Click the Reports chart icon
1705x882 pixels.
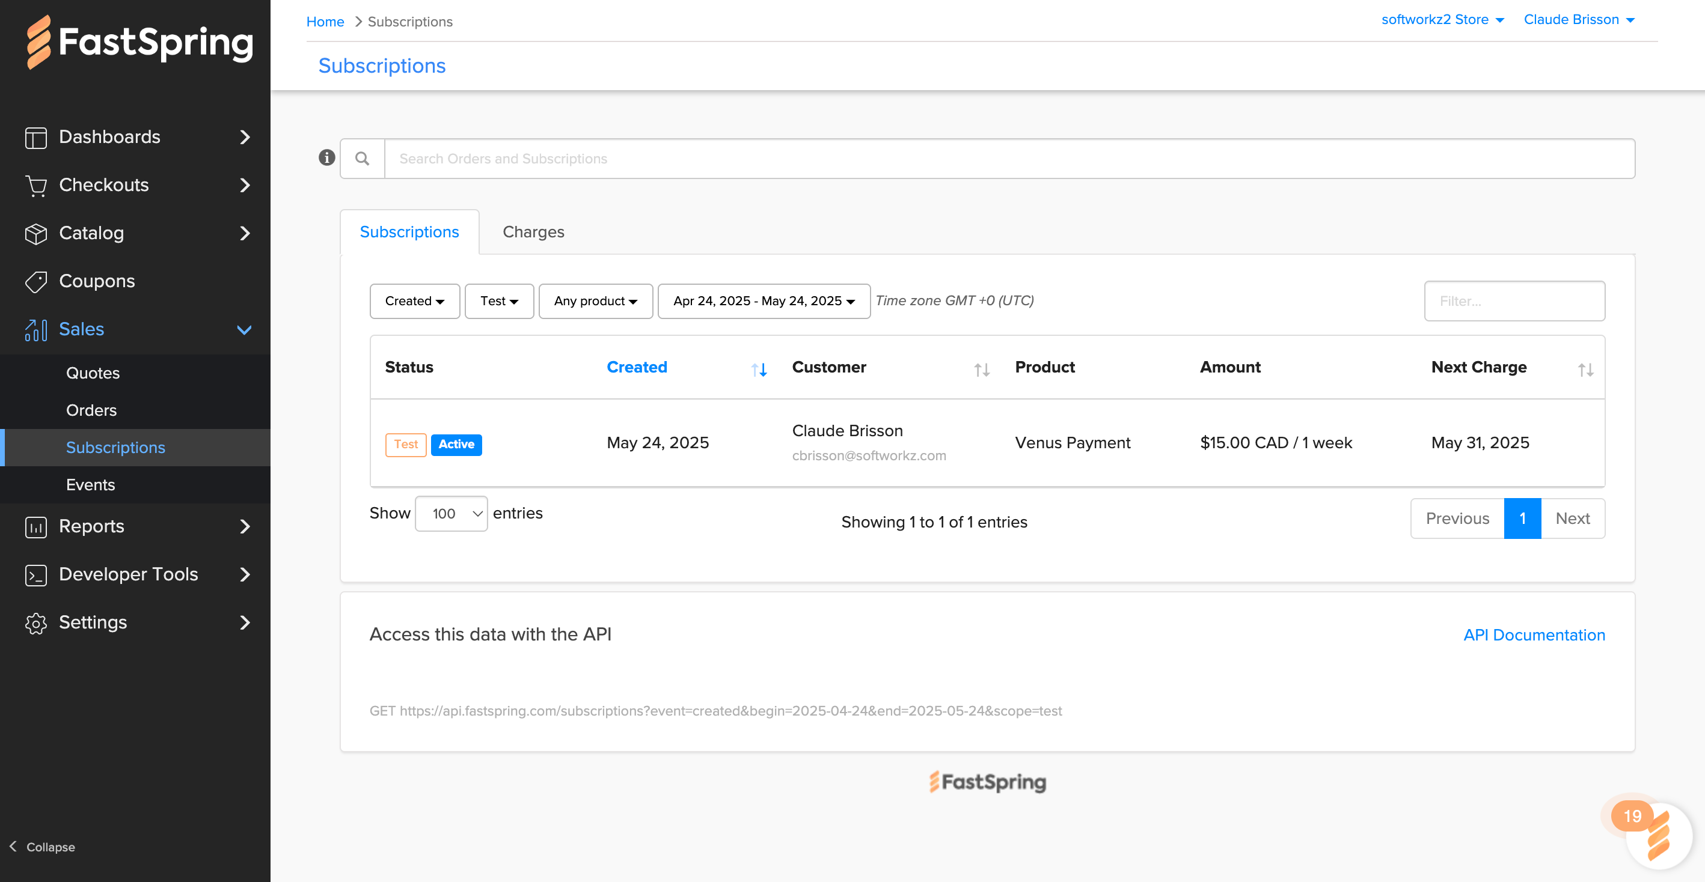(x=35, y=528)
